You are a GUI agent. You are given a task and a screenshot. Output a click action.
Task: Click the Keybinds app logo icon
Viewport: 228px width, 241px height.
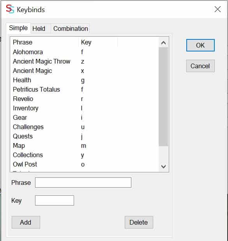tap(10, 9)
